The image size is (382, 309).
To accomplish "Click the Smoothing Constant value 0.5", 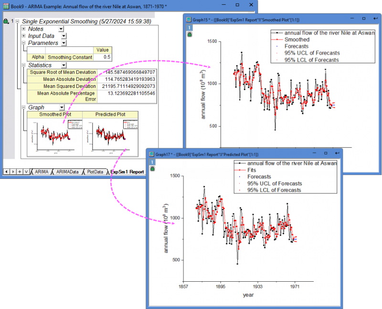I will coord(103,57).
